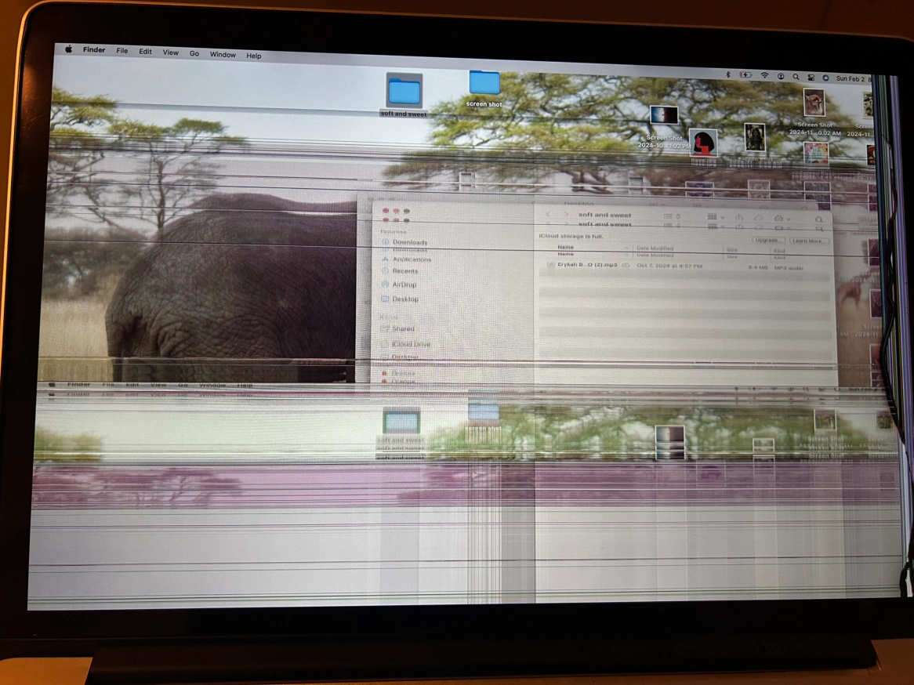Go back with Finder's back chevron

(549, 214)
